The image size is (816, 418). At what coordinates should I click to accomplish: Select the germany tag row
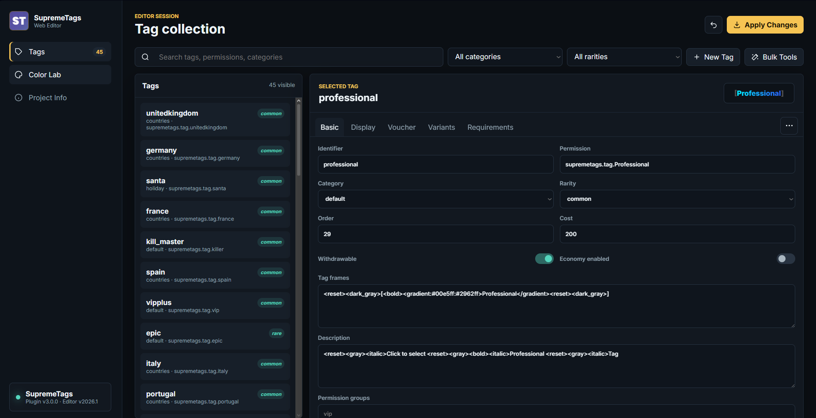215,154
